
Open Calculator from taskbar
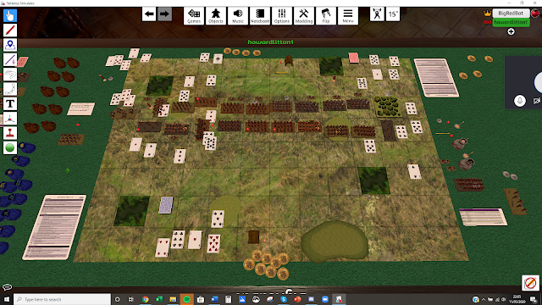pos(228,299)
